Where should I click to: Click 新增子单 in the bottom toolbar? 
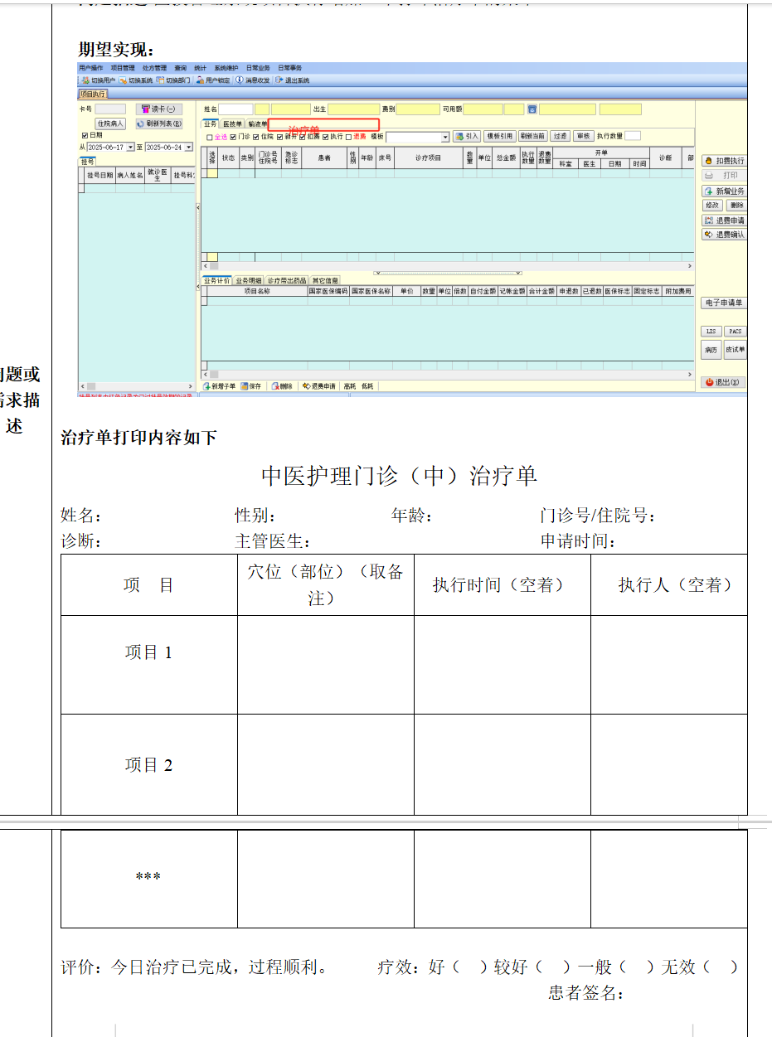(x=220, y=386)
